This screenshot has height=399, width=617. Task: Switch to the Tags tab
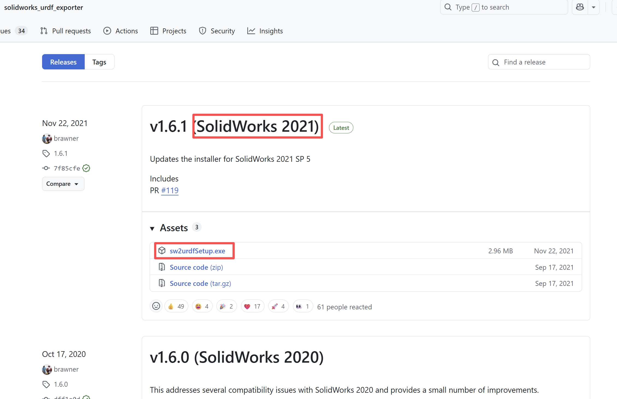[99, 62]
